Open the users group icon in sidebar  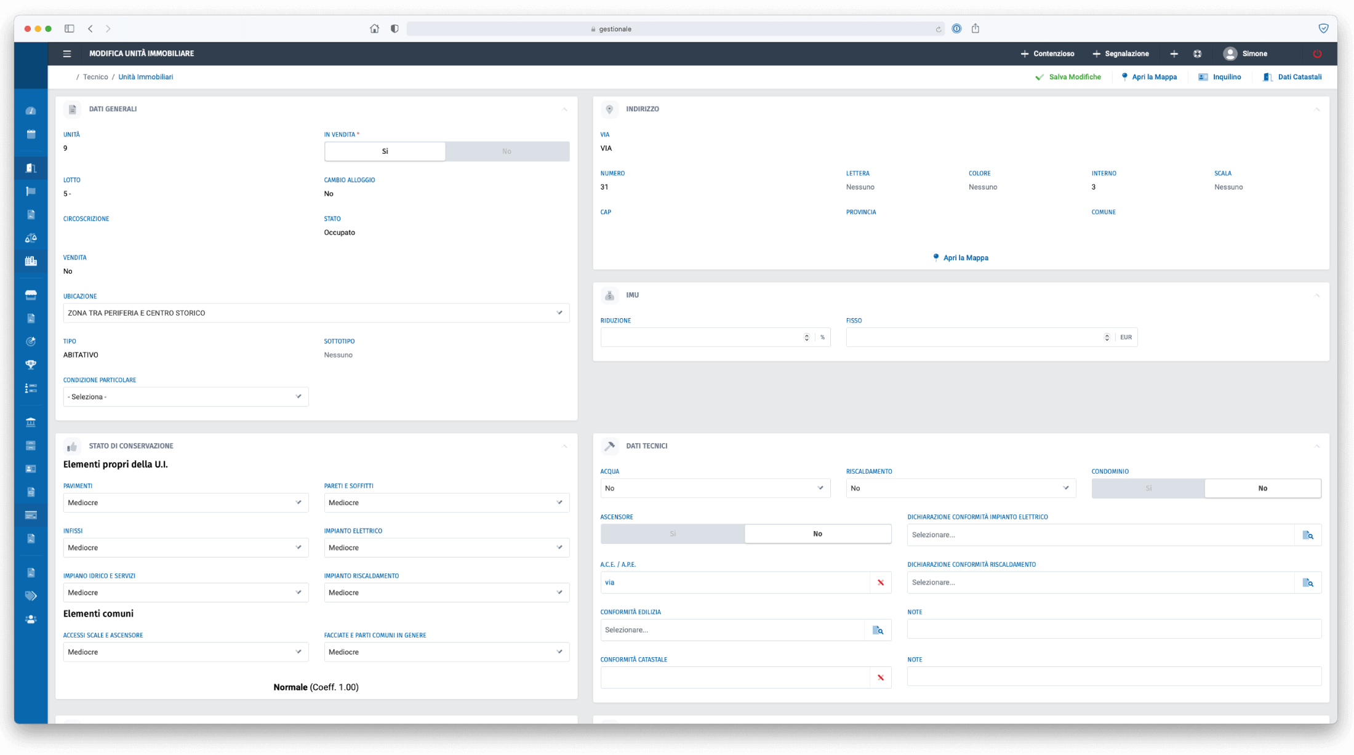tap(31, 619)
